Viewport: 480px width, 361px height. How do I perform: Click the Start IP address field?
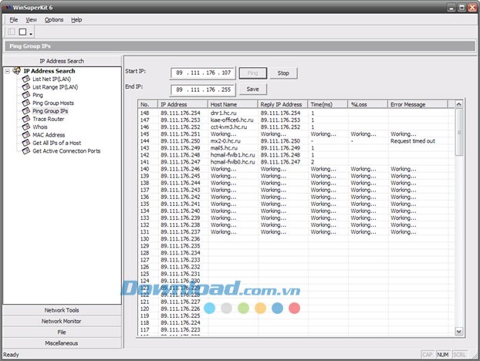(x=204, y=73)
